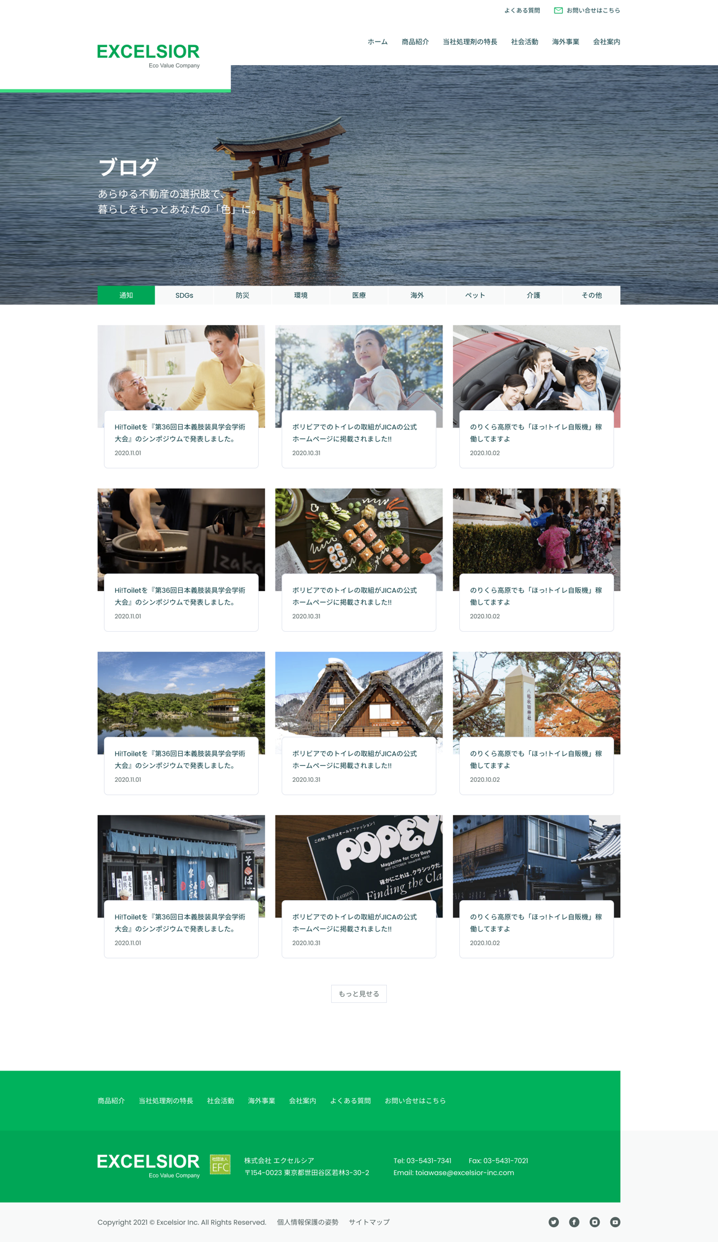This screenshot has width=718, height=1242.
Task: Open the よくある質問 link at page top
Action: [522, 11]
